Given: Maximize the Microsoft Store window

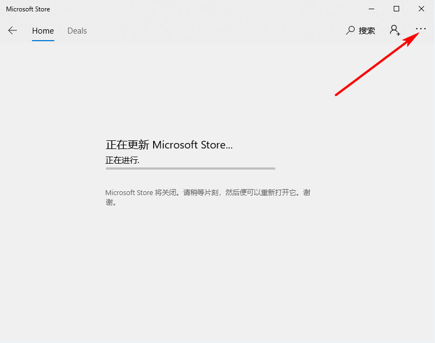Looking at the screenshot, I should coord(396,9).
